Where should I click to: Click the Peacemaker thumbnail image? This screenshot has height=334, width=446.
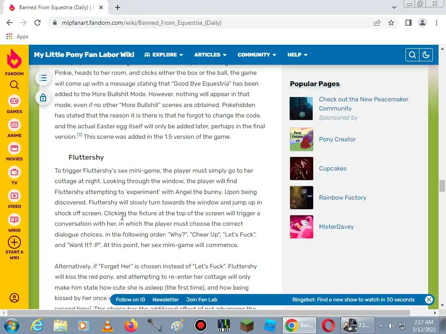301,108
